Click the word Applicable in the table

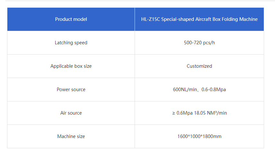(61, 66)
